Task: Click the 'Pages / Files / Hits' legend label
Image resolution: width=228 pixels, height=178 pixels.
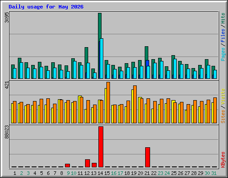Action: [223, 37]
